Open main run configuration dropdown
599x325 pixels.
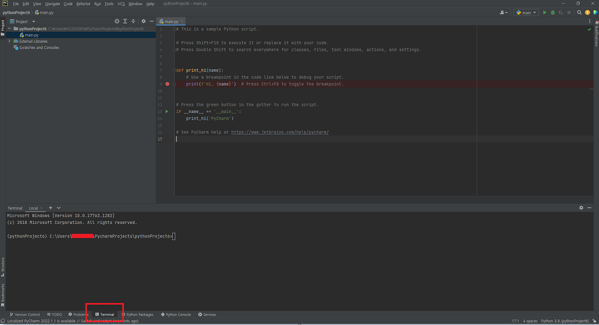coord(526,12)
